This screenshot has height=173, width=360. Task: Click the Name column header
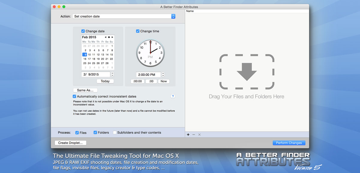click(x=247, y=11)
